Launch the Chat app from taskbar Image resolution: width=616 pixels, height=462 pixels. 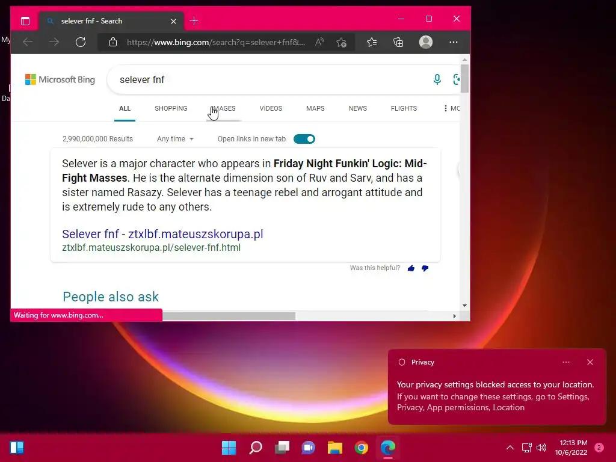point(309,448)
